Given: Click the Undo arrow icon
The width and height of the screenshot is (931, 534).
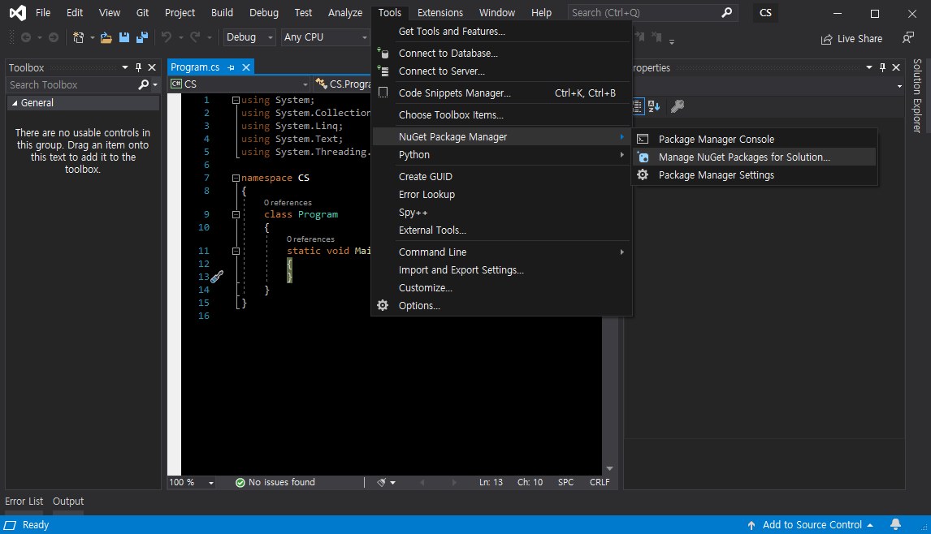Looking at the screenshot, I should [x=167, y=37].
